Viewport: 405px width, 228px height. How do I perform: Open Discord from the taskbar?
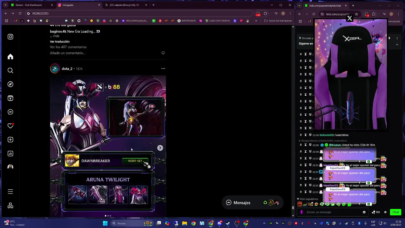(219, 223)
